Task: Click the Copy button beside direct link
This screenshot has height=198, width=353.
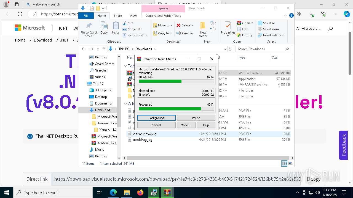Action: (x=314, y=179)
